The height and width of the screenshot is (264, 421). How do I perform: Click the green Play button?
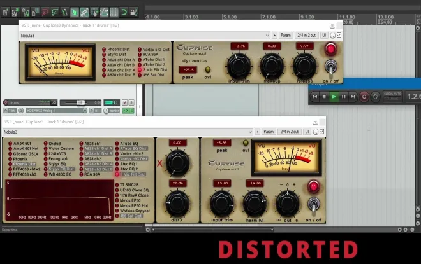click(x=334, y=97)
